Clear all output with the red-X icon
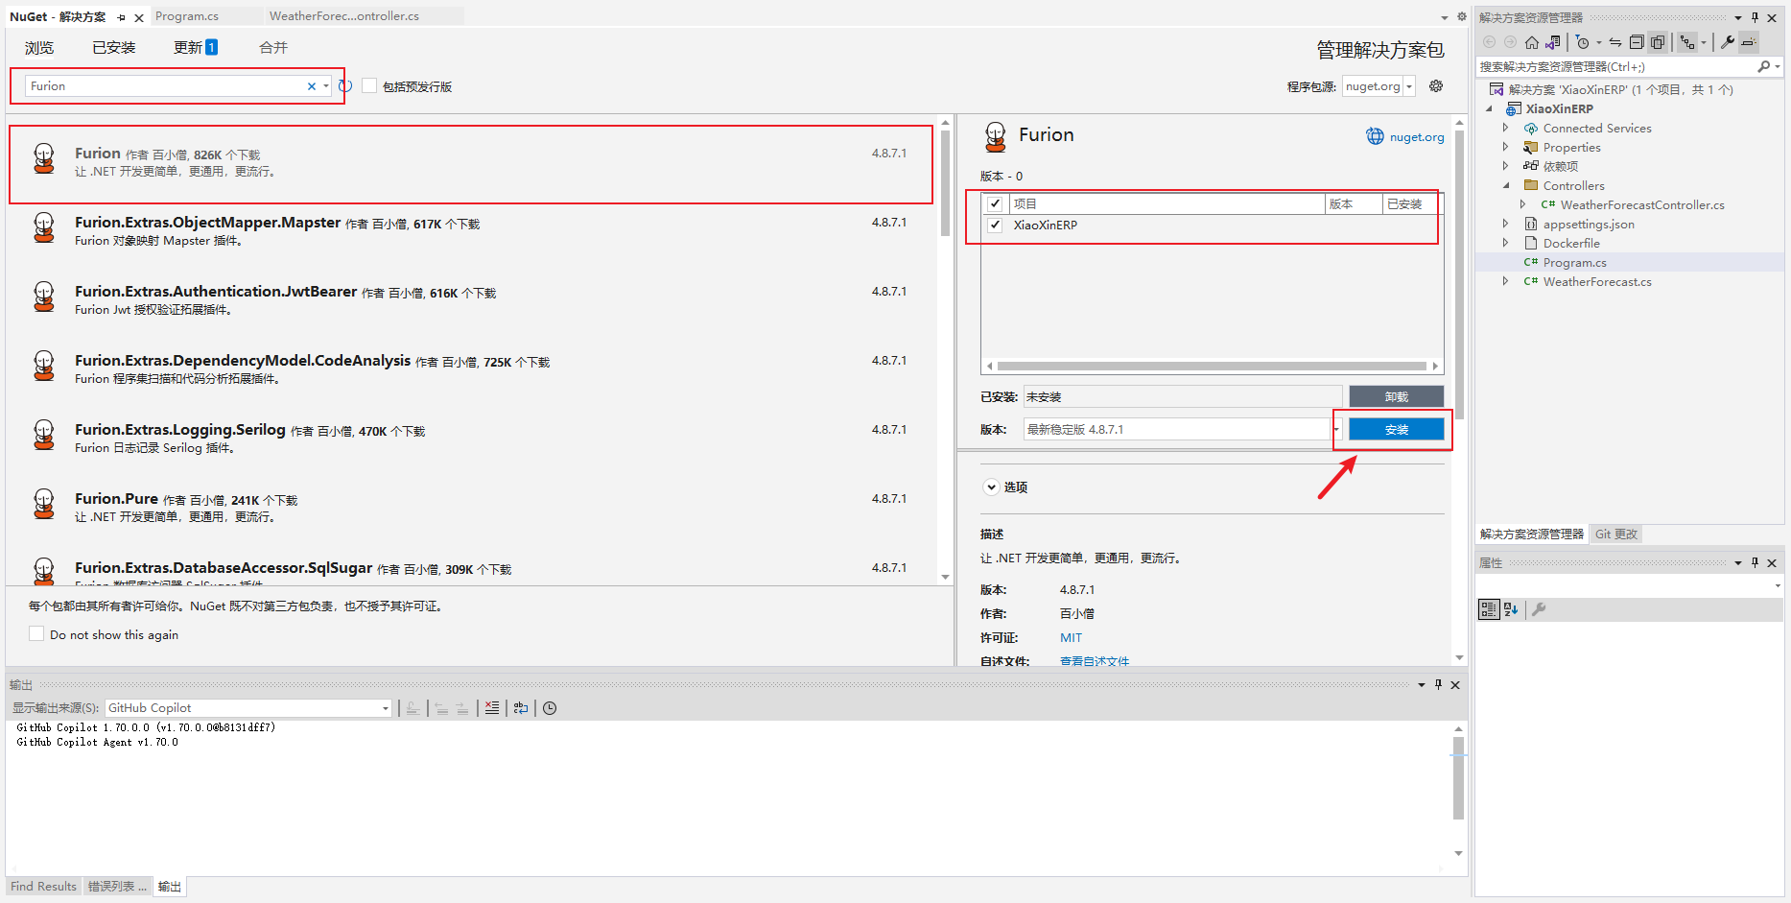Screen dimensions: 1791x903 pyautogui.click(x=492, y=708)
